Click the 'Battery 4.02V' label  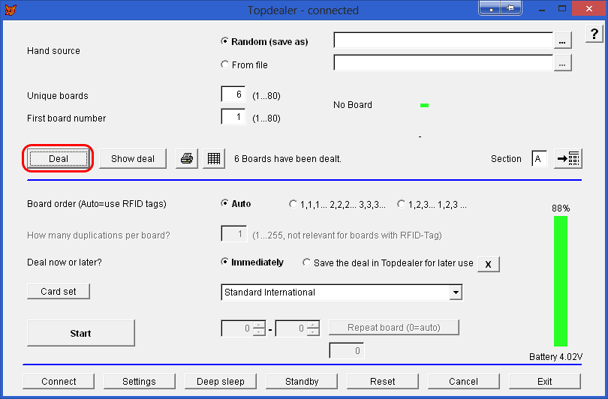coord(555,357)
